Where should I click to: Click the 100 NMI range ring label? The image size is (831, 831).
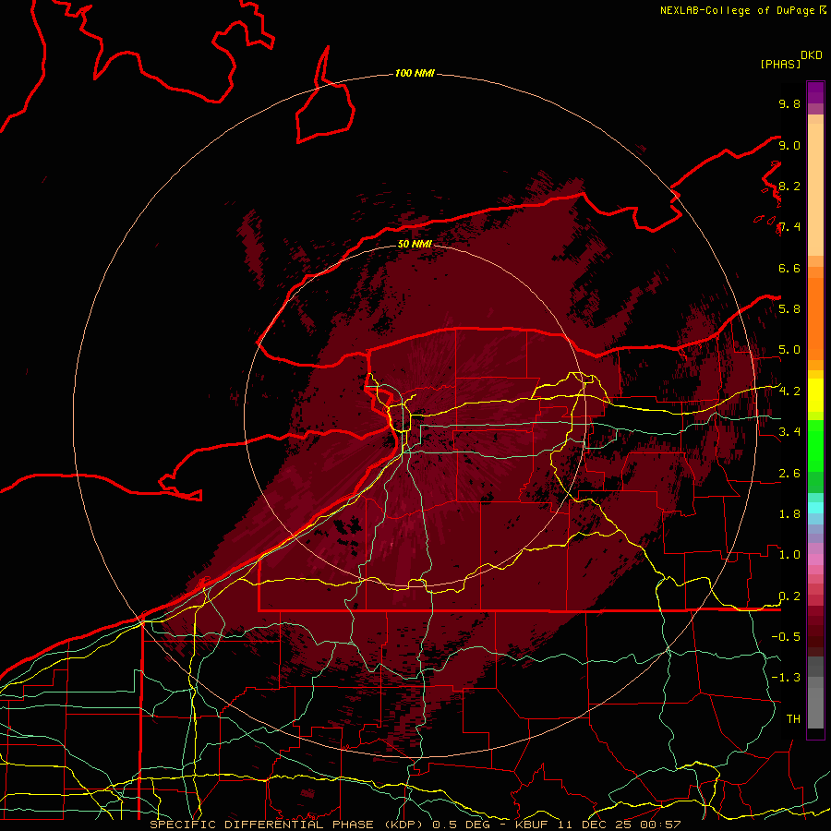coord(415,73)
